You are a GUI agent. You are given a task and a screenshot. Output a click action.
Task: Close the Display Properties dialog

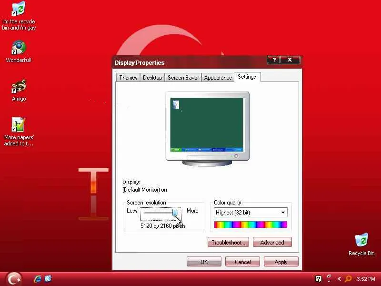pyautogui.click(x=290, y=60)
